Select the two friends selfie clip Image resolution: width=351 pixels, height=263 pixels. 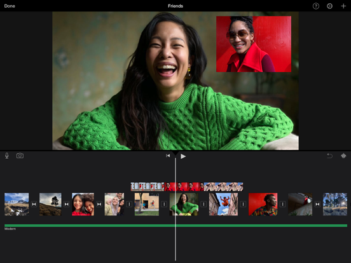[83, 204]
